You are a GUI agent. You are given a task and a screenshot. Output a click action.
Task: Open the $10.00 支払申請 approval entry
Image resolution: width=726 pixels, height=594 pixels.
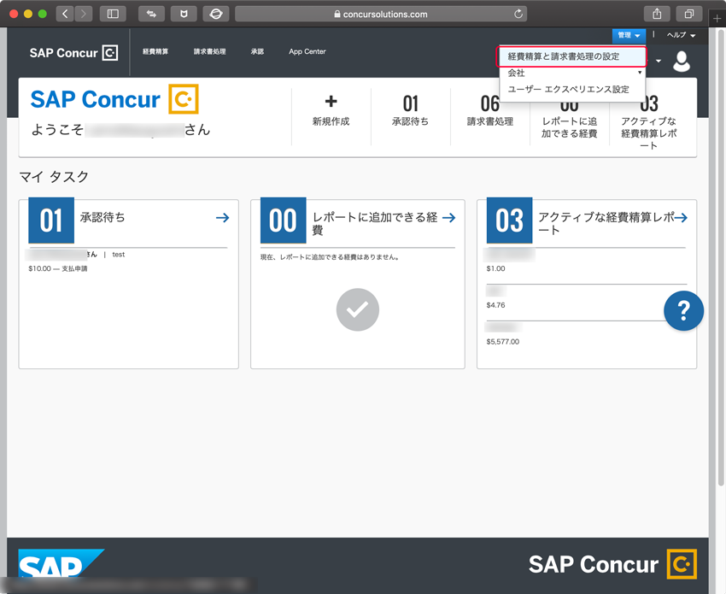[x=58, y=268]
